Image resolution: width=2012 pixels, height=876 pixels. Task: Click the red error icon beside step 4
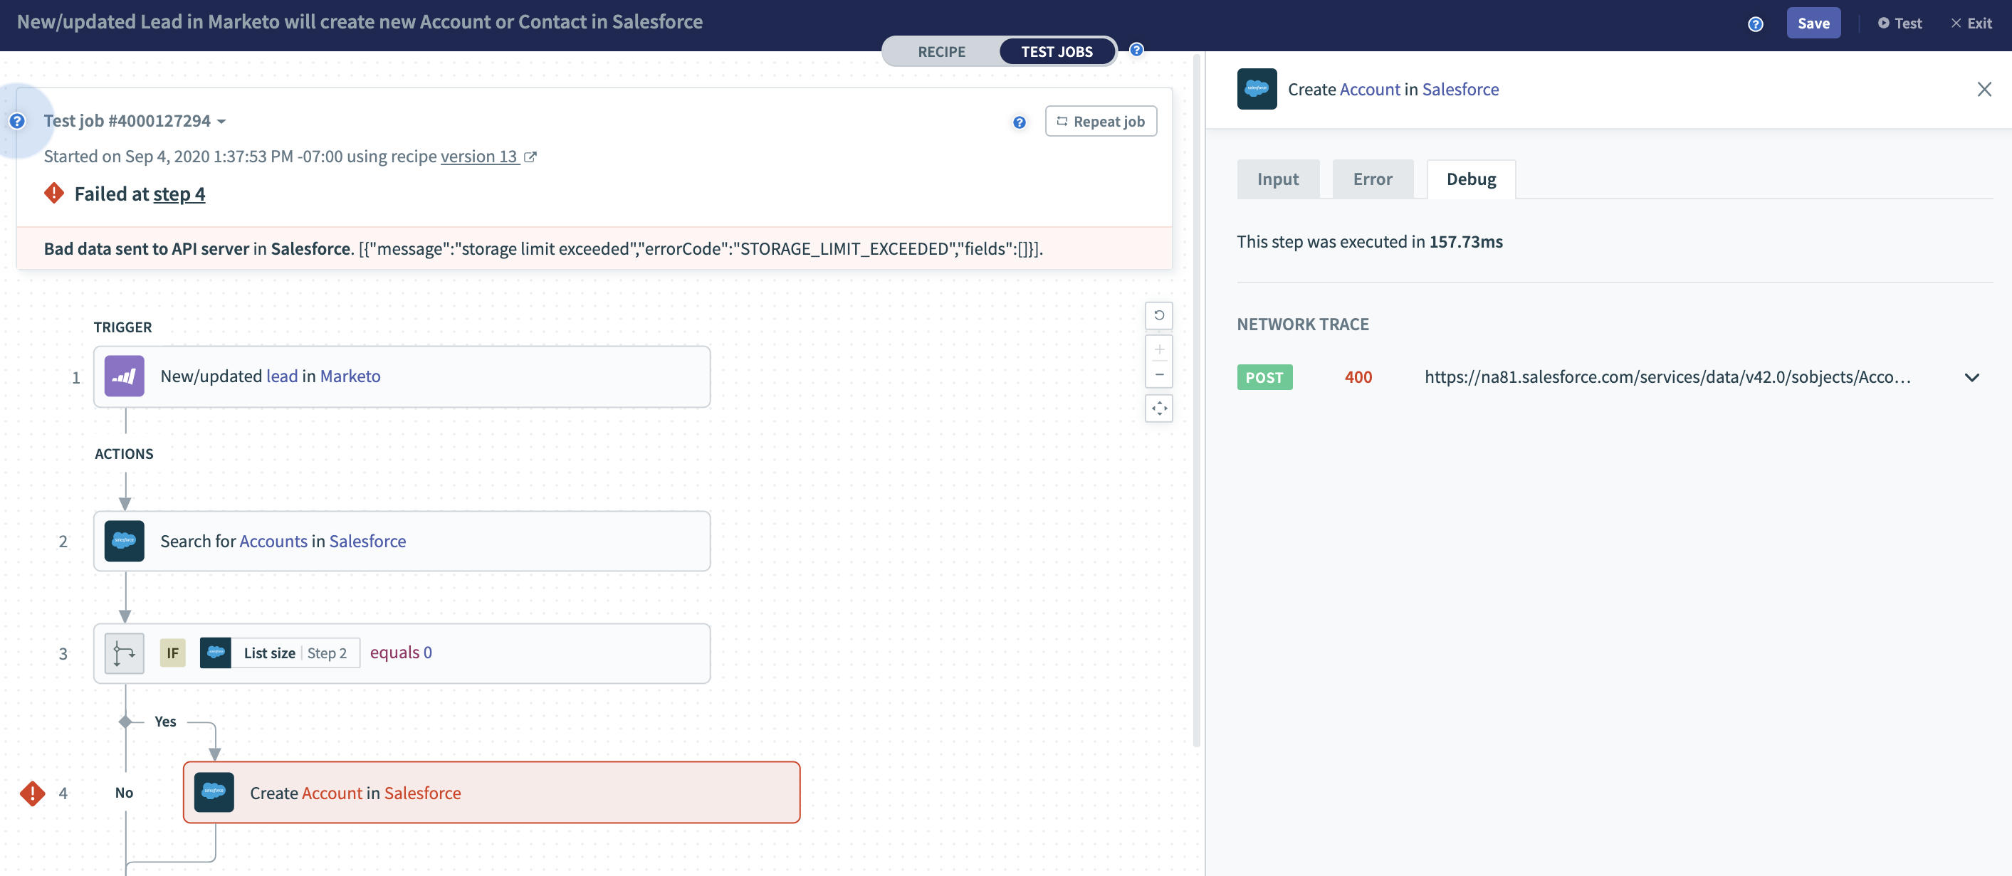click(32, 793)
